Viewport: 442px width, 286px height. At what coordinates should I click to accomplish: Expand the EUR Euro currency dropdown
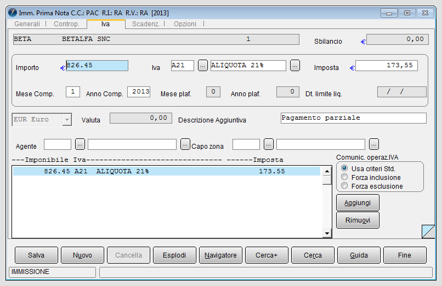pos(67,120)
